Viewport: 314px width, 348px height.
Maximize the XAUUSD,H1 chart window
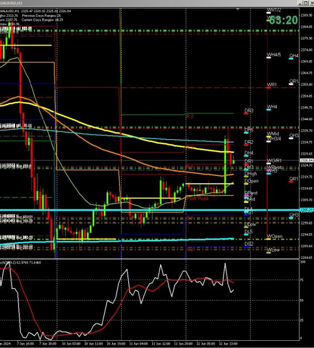point(306,3)
